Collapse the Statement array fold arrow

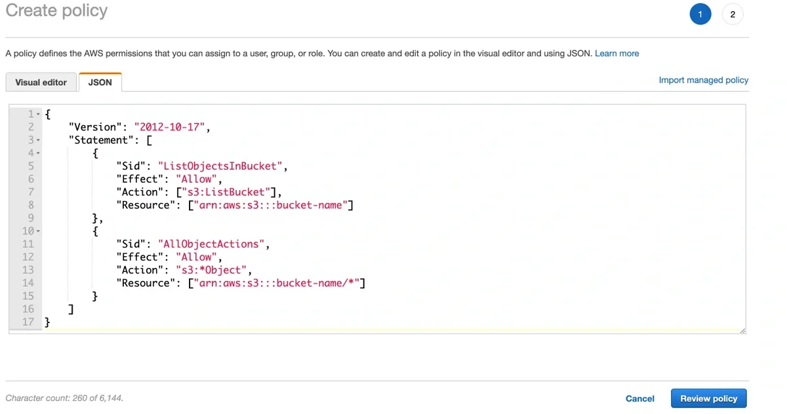point(37,140)
